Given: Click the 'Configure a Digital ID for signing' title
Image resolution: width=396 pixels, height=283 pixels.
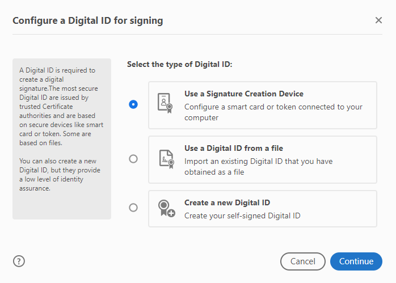Looking at the screenshot, I should click(87, 21).
